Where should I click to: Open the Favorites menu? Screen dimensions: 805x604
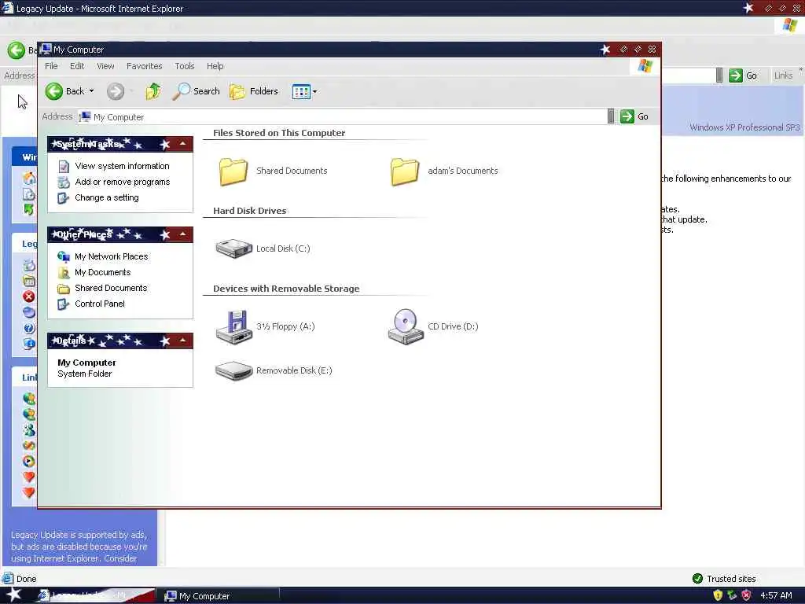pos(145,66)
